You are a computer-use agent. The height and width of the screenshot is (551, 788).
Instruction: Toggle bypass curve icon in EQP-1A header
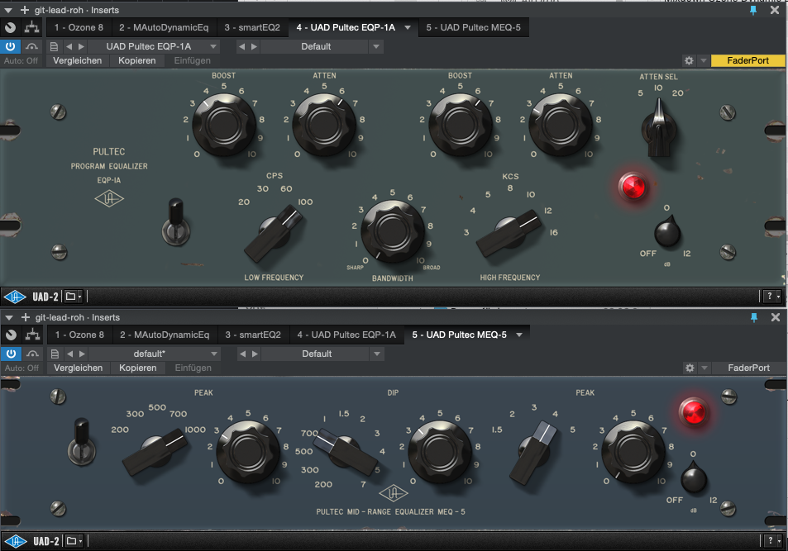pyautogui.click(x=31, y=46)
